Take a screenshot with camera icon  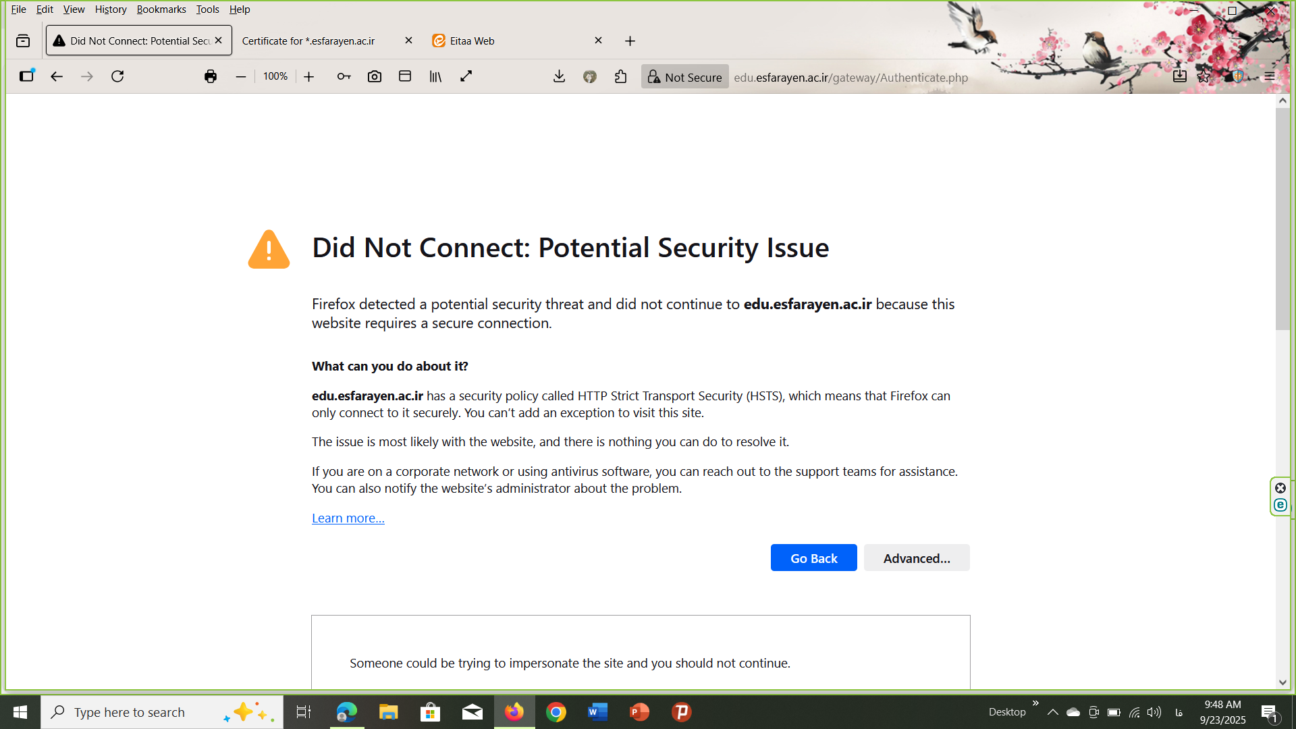coord(375,76)
